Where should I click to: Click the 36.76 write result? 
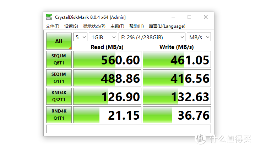tap(177, 115)
